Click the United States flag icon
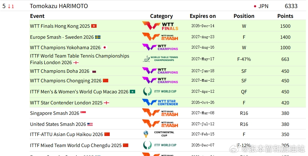 [90, 124]
